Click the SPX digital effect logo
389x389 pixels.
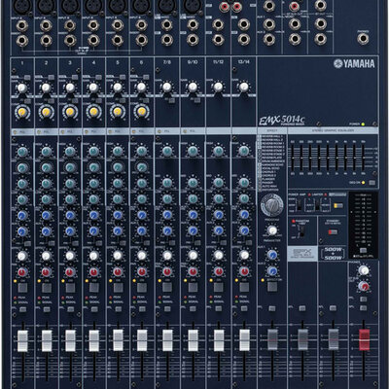click(x=302, y=253)
